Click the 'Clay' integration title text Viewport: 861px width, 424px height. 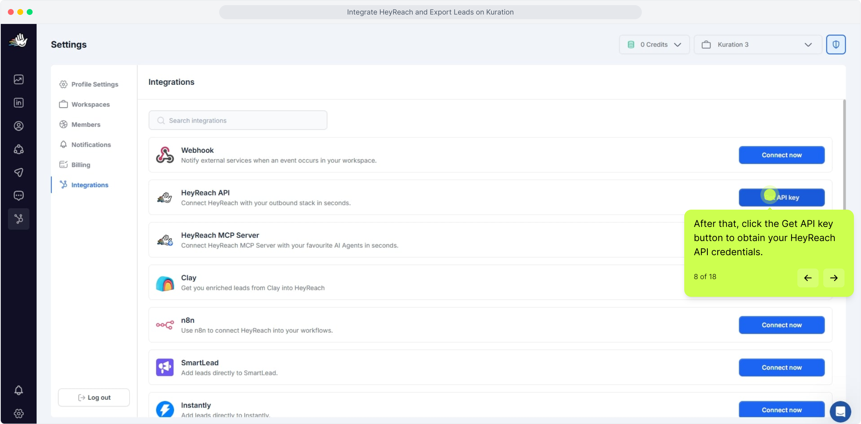(x=189, y=278)
